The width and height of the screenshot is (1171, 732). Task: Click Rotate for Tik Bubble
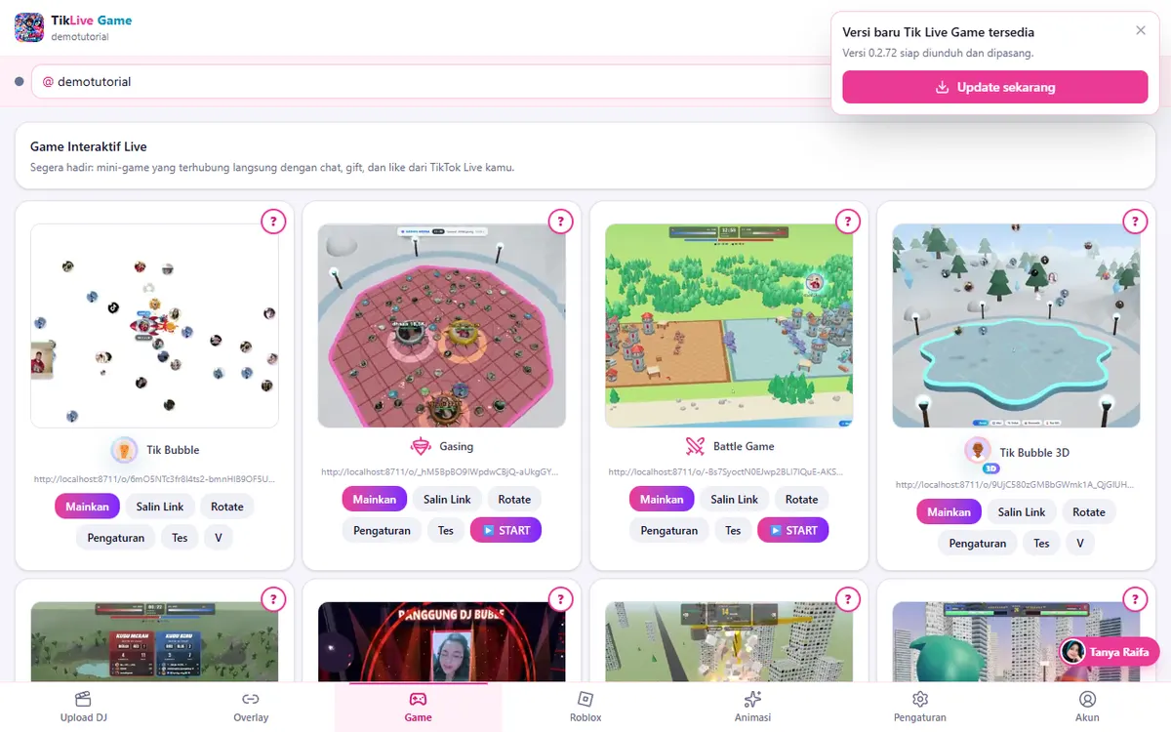[x=227, y=507]
